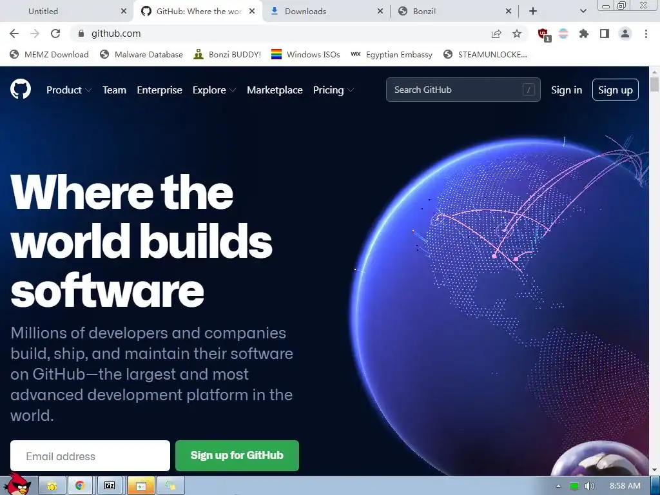Open the tab search chevron
660x495 pixels.
(583, 12)
